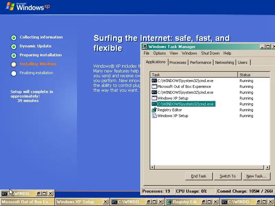The height and width of the screenshot is (206, 275).
Task: Sort tasks by the Task column header
Action: pyautogui.click(x=194, y=75)
